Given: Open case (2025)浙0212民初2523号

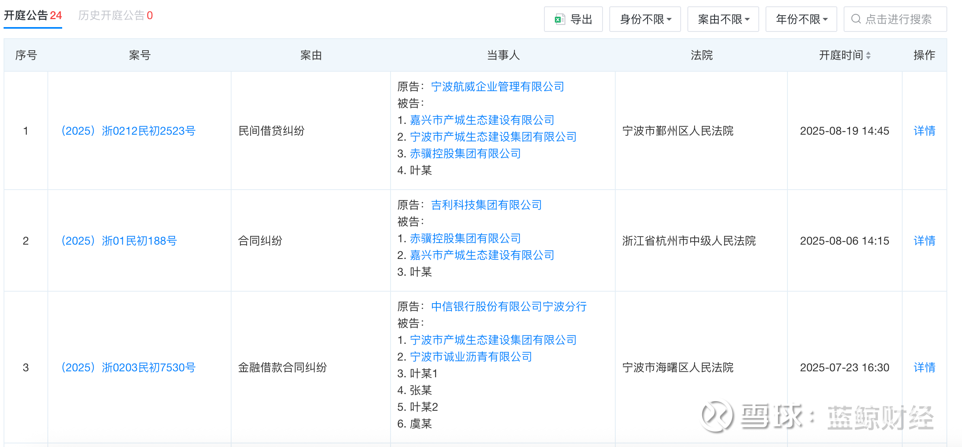Looking at the screenshot, I should pos(128,131).
